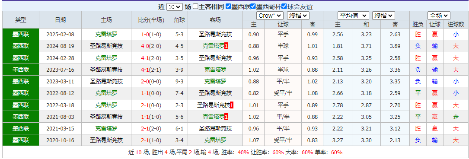The height and width of the screenshot is (159, 469).
Task: Click 进球数 column header
Action: pos(456,25)
